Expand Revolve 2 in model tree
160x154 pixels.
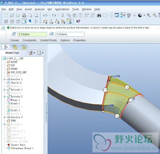pyautogui.click(x=4, y=117)
